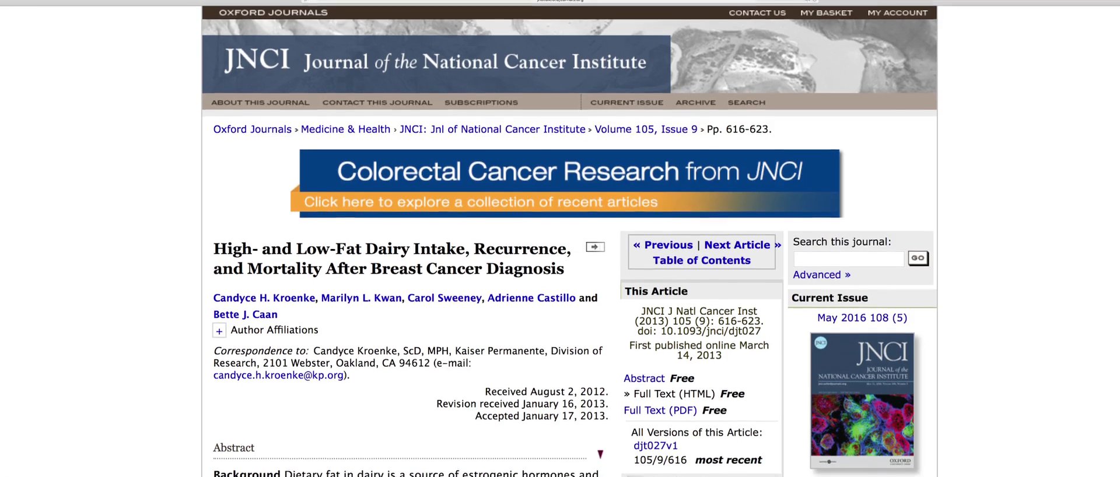Open author Candyce H. Kroenke link
Viewport: 1120px width, 477px height.
(264, 298)
